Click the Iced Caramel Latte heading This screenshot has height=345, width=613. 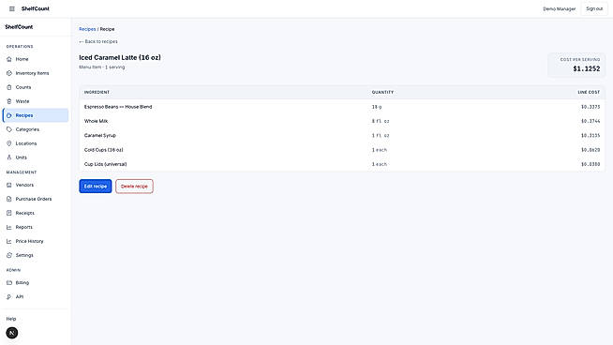coord(120,57)
